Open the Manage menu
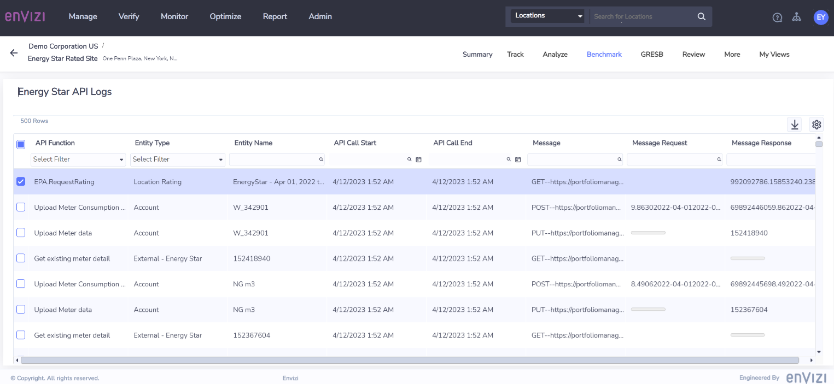 click(x=83, y=16)
